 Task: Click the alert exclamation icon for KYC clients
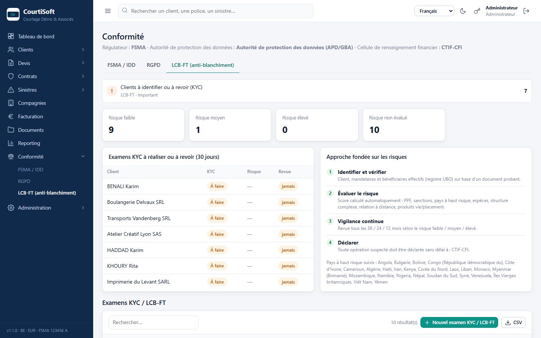(x=112, y=91)
